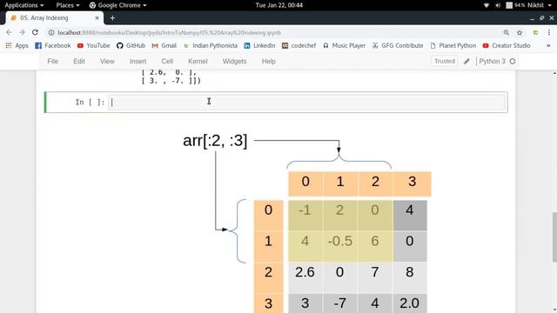Click the clock showing Tue Jan 22
Viewport: 557px width, 313px height.
coord(278,5)
